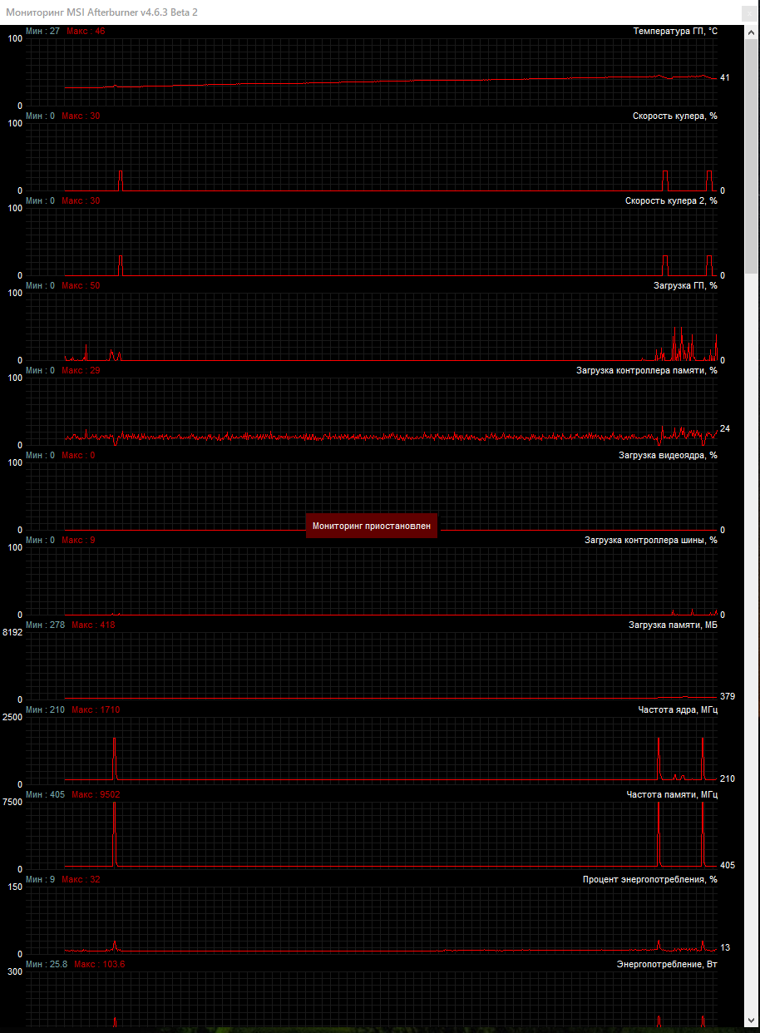Click the 'Мониторинг приостановлен' paused banner

click(371, 526)
